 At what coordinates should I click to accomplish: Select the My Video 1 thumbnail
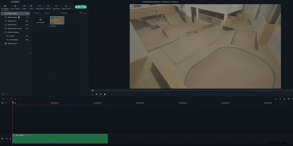point(57,20)
